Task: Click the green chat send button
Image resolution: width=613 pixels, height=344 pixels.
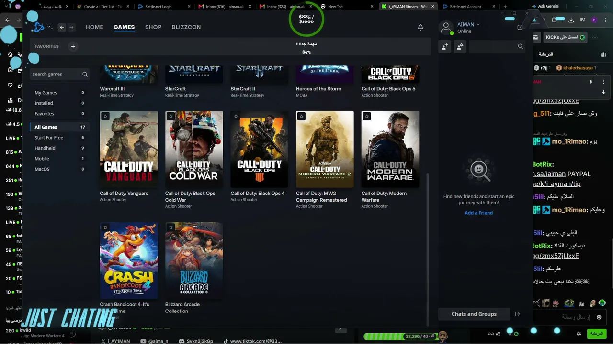Action: [596, 333]
